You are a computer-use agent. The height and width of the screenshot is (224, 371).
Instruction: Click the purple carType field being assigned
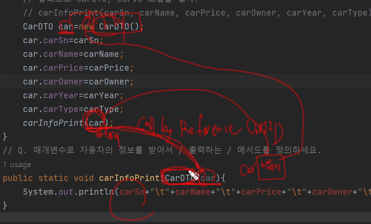pyautogui.click(x=61, y=109)
